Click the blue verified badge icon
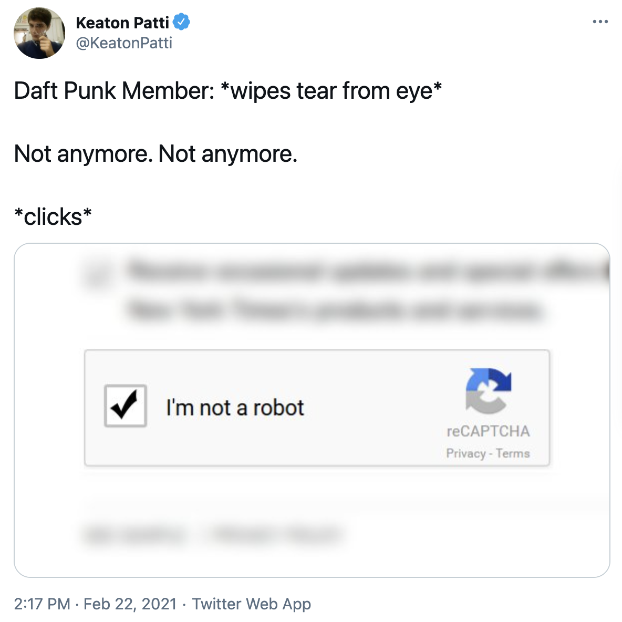This screenshot has height=622, width=622. click(x=181, y=22)
